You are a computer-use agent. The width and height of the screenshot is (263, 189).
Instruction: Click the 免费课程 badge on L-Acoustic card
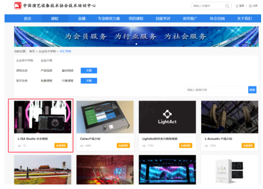tap(248, 146)
